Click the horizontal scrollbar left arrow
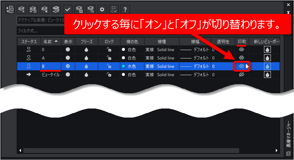The width and height of the screenshot is (294, 160). coord(20,151)
